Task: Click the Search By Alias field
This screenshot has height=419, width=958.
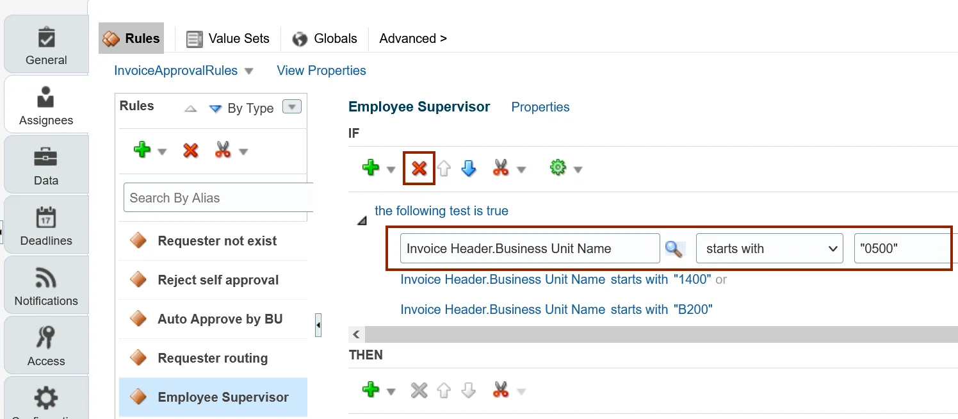Action: 218,198
